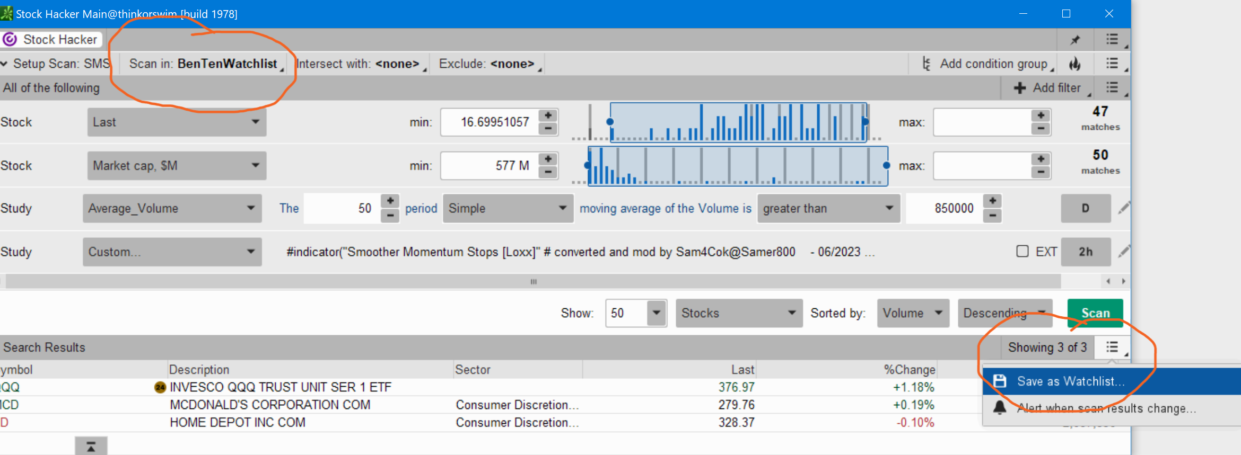
Task: Open the Market cap, $M filter dropdown
Action: click(177, 166)
